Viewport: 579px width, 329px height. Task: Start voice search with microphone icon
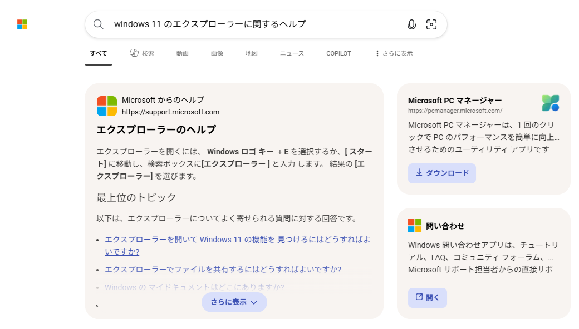point(411,24)
